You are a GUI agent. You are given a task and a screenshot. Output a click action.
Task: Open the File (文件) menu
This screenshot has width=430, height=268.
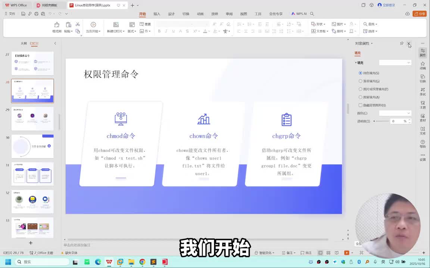tap(10, 13)
